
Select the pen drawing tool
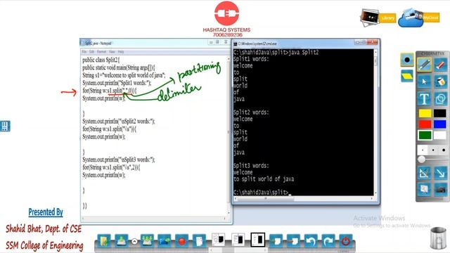click(x=424, y=65)
